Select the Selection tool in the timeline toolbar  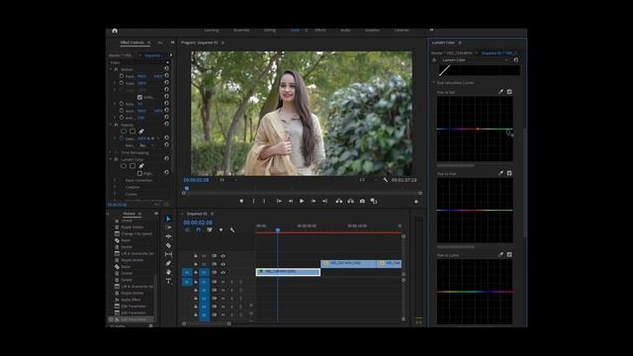click(168, 219)
